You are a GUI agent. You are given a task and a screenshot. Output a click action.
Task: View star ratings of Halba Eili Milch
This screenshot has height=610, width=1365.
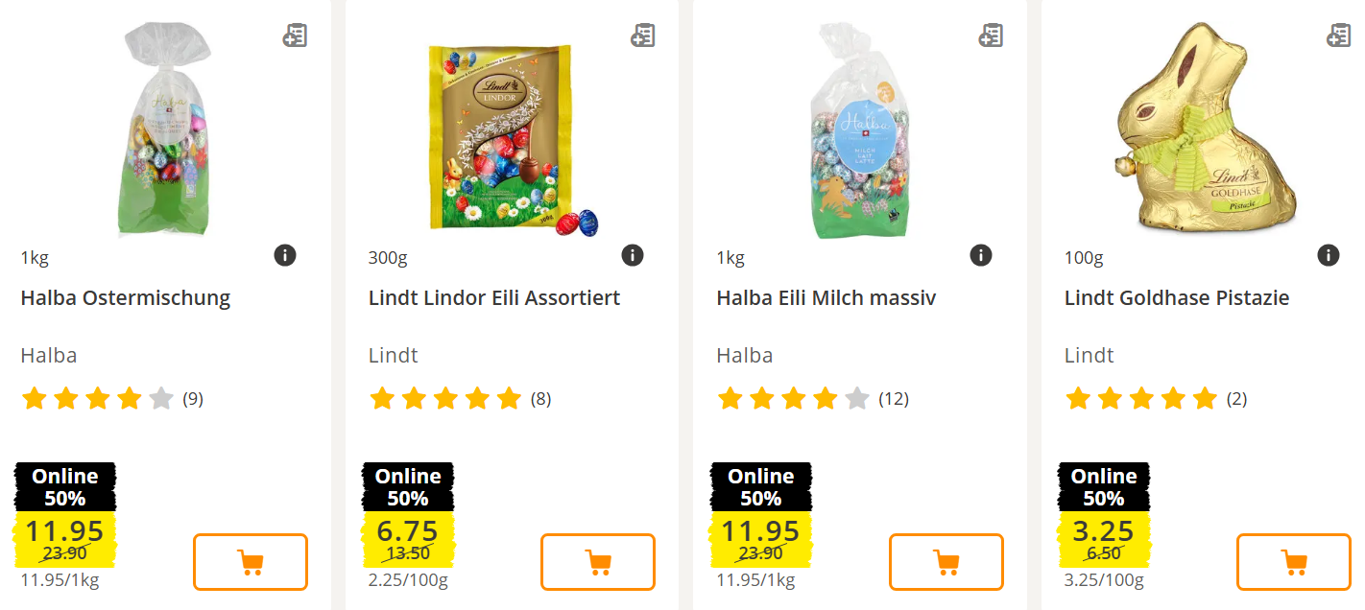pos(793,399)
